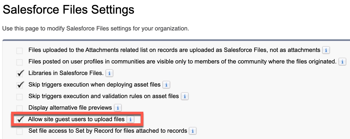Select label Skip triggers execution and validation rules

[104, 96]
